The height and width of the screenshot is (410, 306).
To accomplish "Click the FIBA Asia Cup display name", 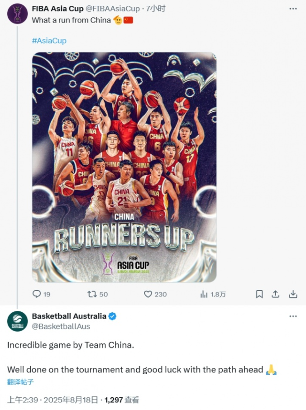I will click(57, 9).
